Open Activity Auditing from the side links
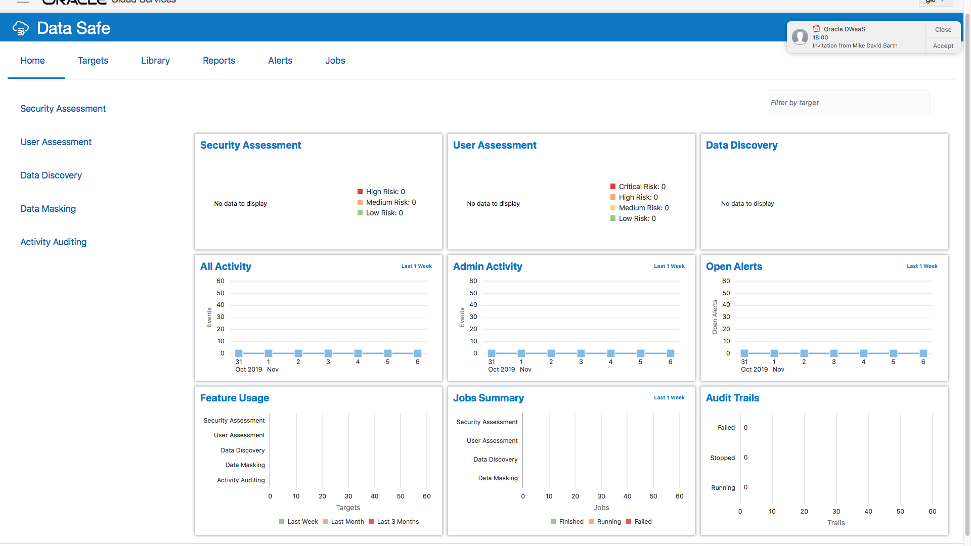The width and height of the screenshot is (971, 546). point(53,242)
